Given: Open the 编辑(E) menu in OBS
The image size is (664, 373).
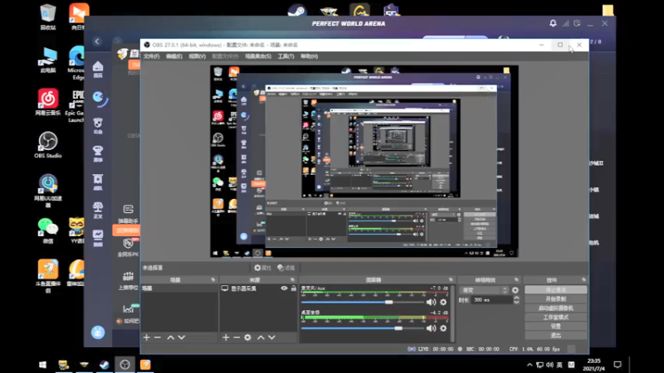Looking at the screenshot, I should pyautogui.click(x=174, y=56).
